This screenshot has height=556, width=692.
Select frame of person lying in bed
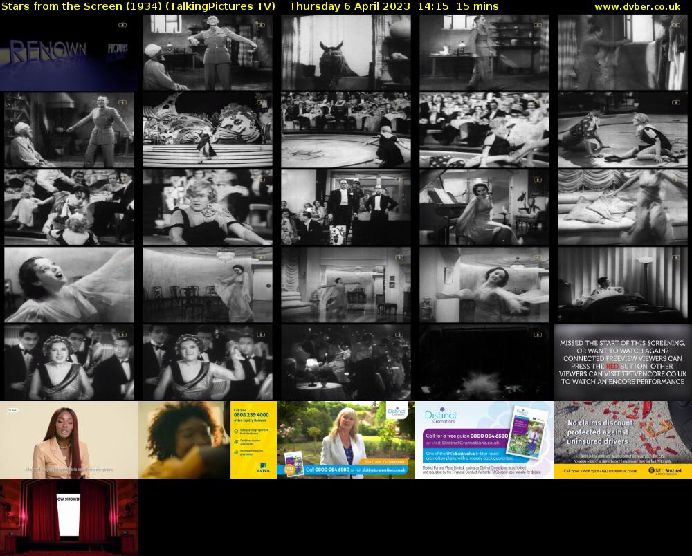[x=623, y=285]
